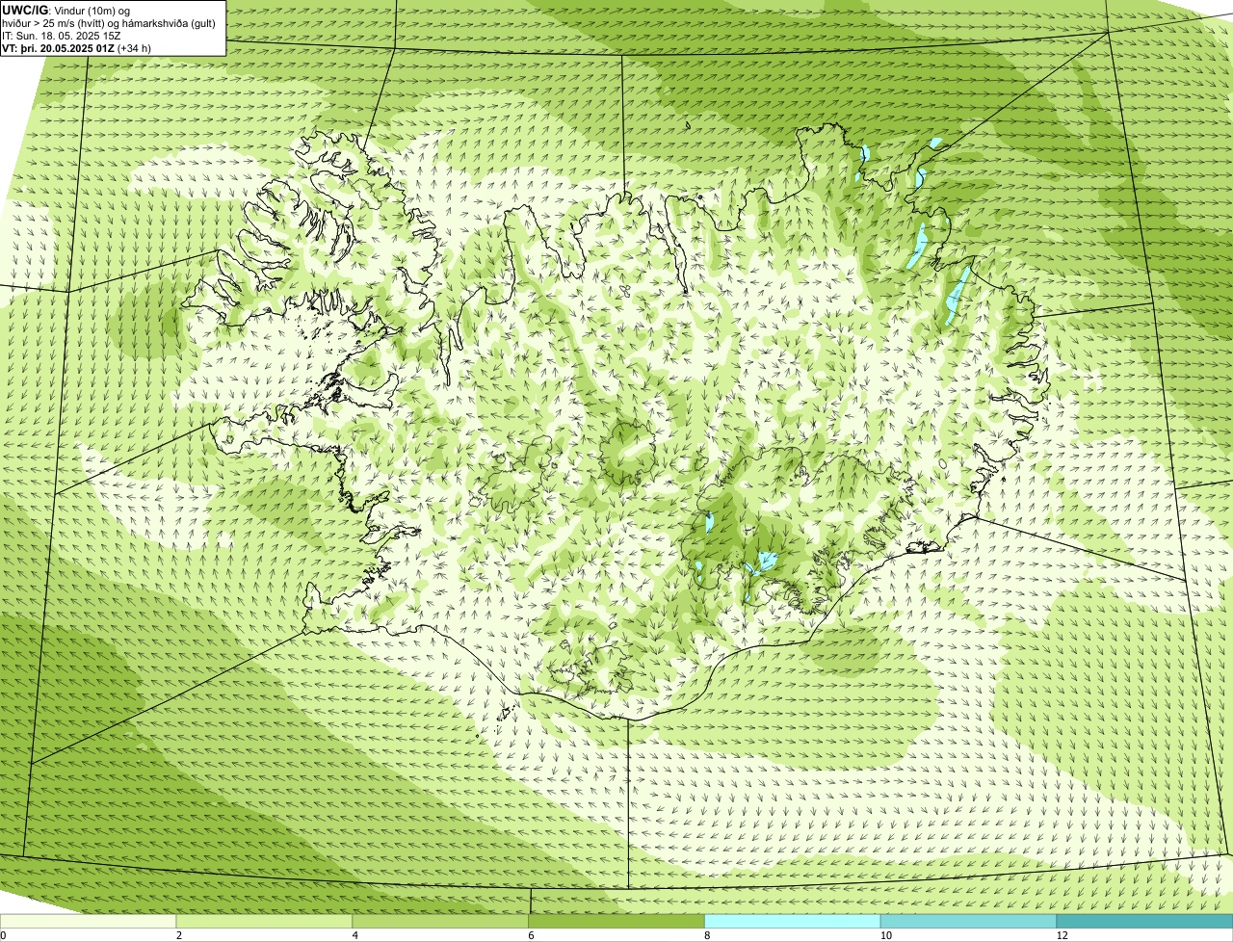Select the 4–6 green legend segment

pyautogui.click(x=441, y=921)
